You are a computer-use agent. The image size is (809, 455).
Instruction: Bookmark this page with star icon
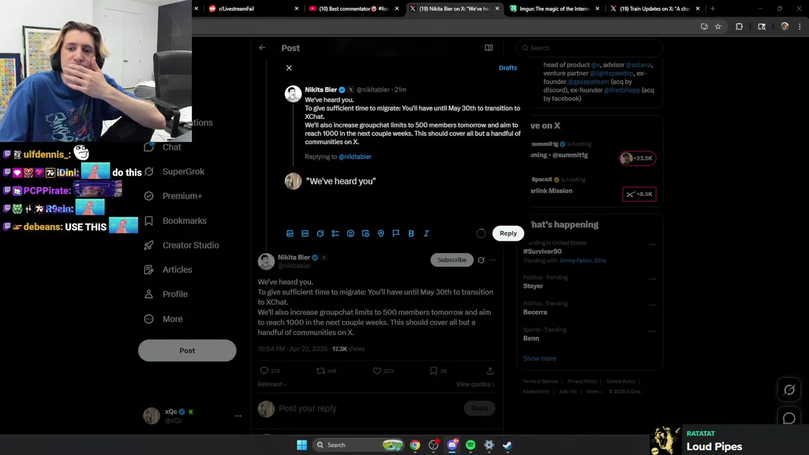[x=718, y=27]
